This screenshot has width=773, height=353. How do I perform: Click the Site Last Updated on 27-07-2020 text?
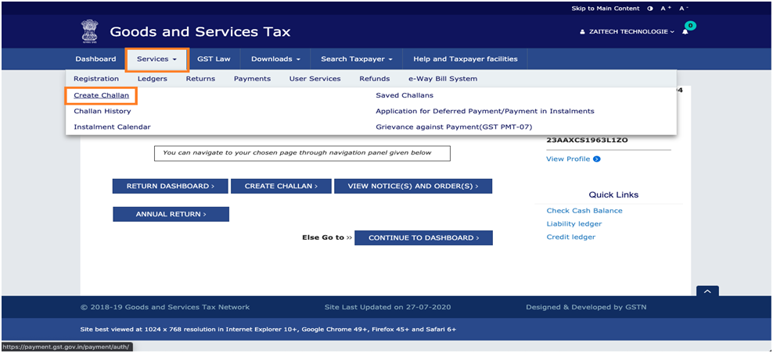coord(387,307)
